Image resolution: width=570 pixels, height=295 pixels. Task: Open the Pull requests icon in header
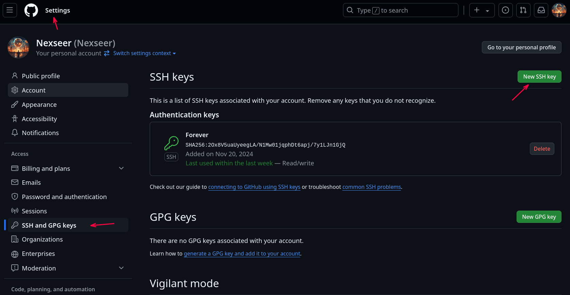523,10
